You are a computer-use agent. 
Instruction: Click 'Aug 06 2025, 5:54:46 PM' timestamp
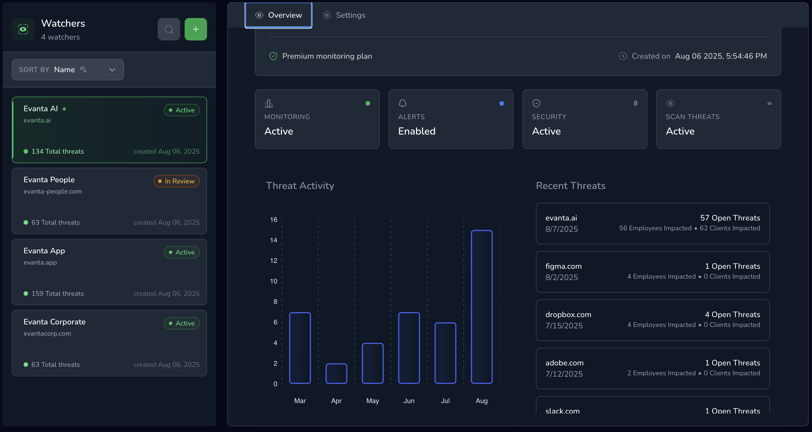click(721, 56)
